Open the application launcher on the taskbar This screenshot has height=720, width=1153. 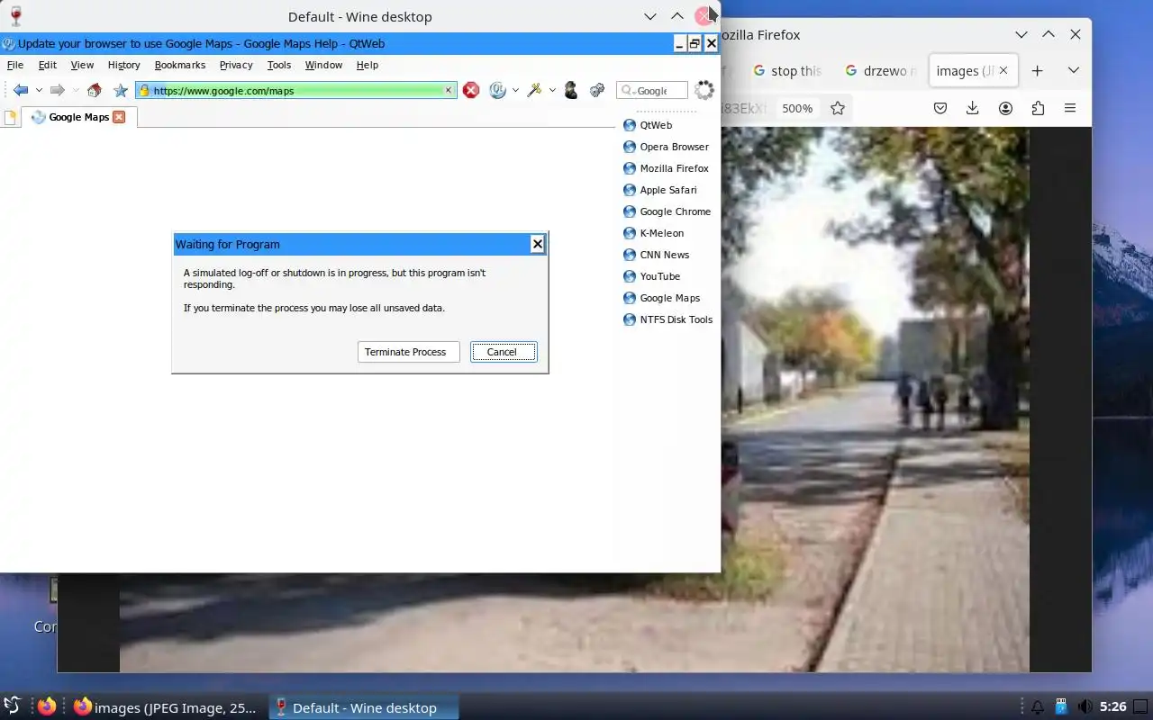(13, 706)
